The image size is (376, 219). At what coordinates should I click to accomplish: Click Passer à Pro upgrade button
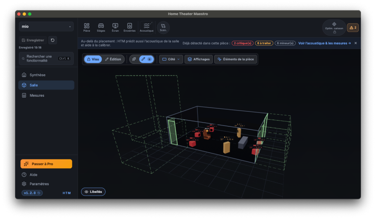[46, 164]
